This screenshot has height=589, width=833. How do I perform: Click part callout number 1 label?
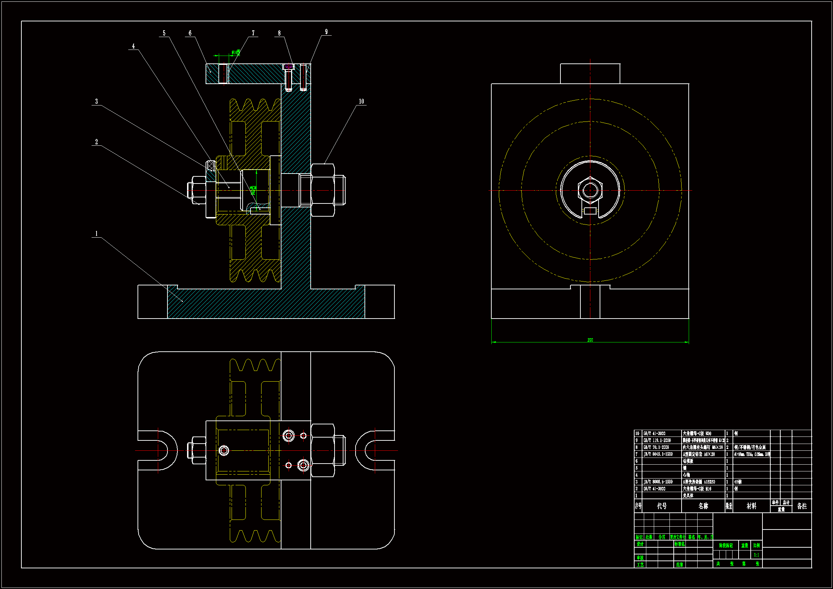pos(97,234)
